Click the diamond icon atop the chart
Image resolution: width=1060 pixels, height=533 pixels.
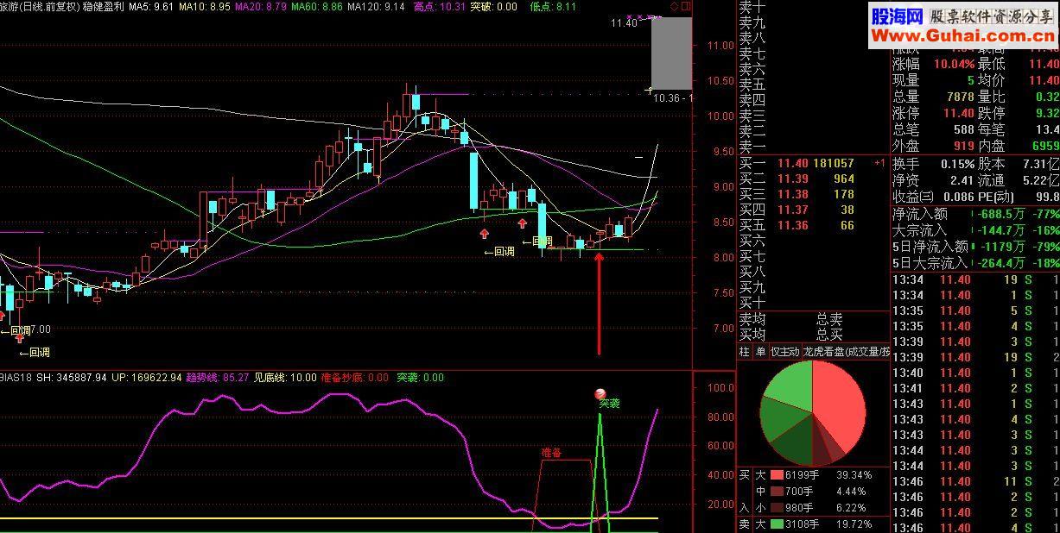tap(675, 7)
